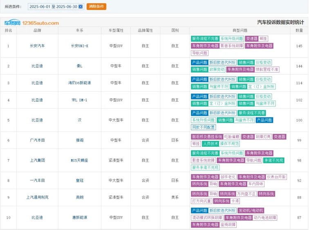309x230 pixels.
Task: Click the 动力电池故障 issue tag
Action: [265, 218]
